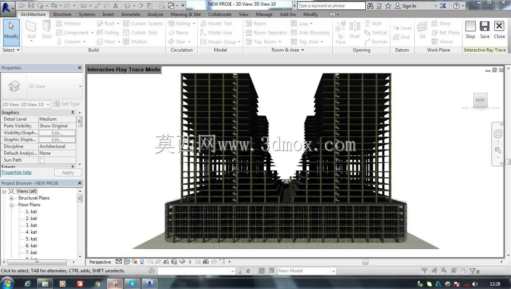Screen dimensions: 511x289
Task: Click the binoculars search icon
Action: coord(370,6)
